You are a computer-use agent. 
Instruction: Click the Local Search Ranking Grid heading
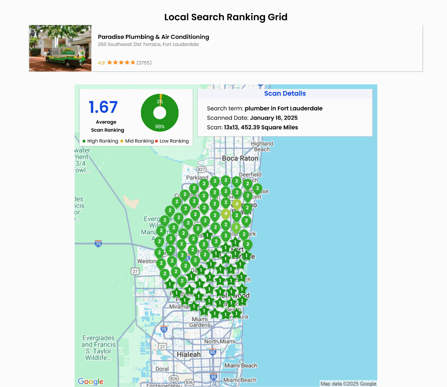coord(226,17)
